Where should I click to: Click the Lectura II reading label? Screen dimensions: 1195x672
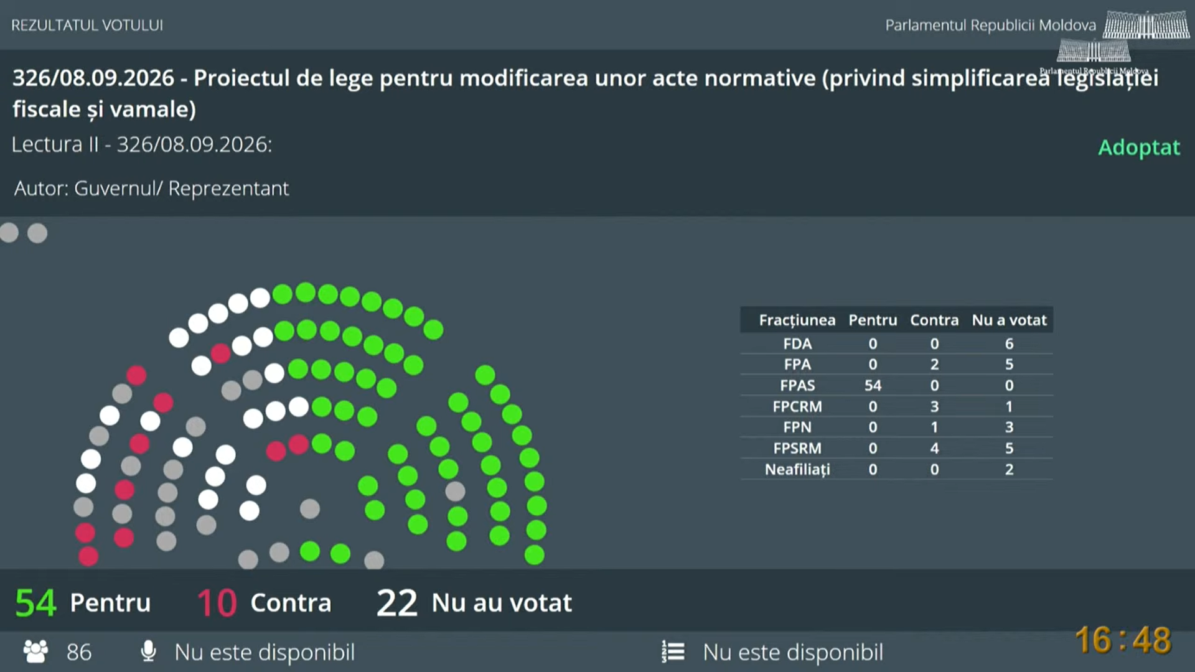[142, 144]
